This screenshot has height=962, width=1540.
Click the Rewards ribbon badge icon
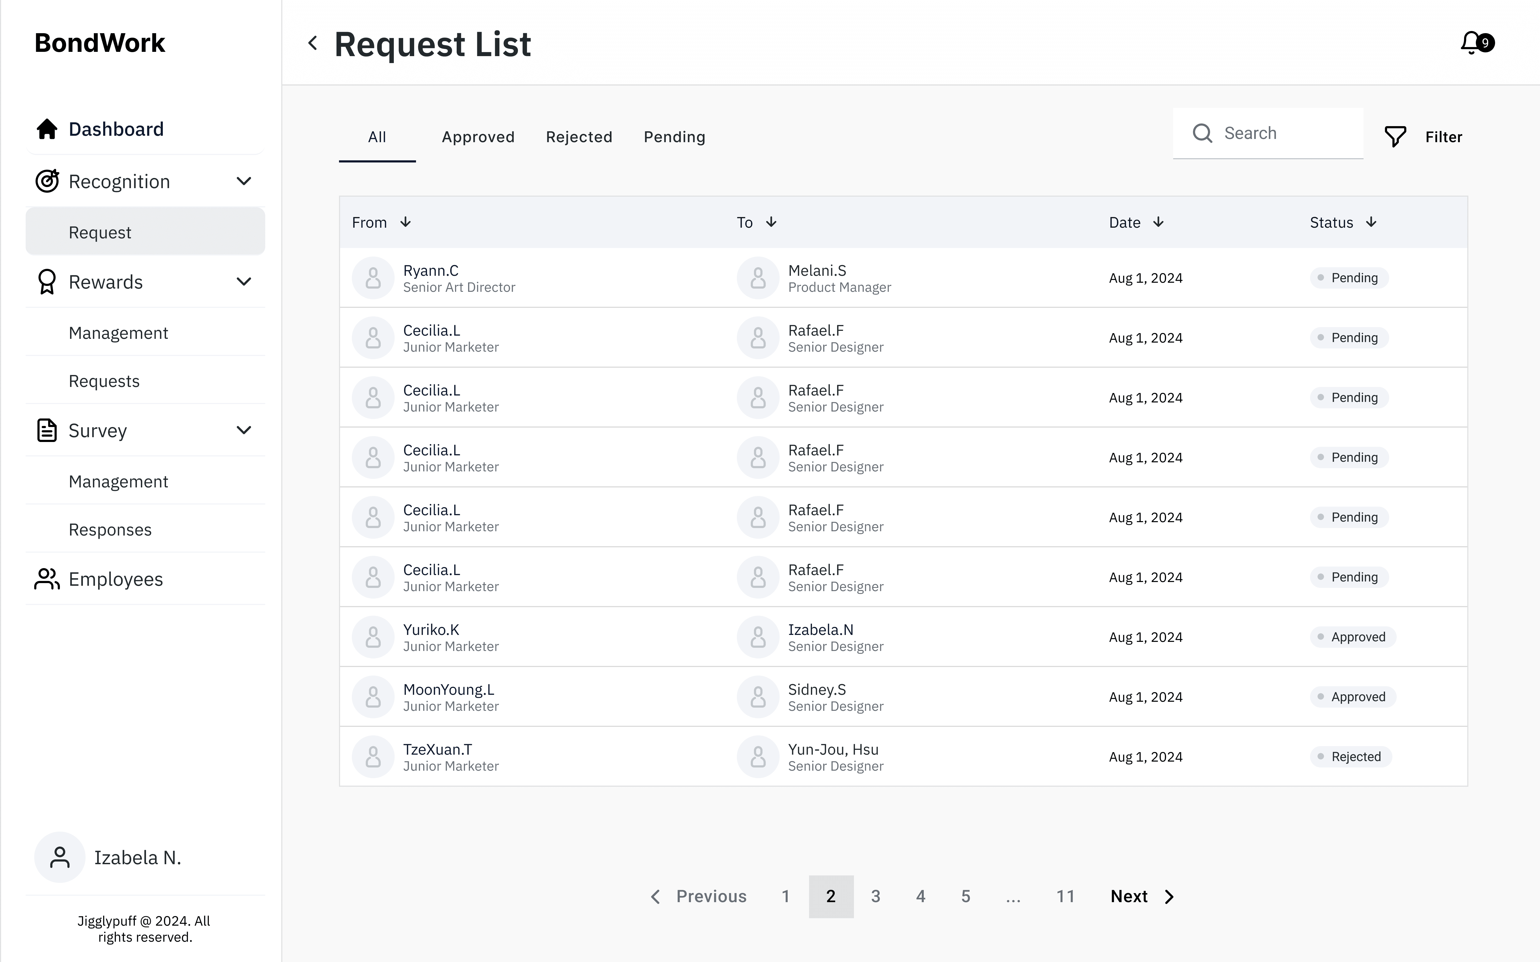click(x=47, y=282)
